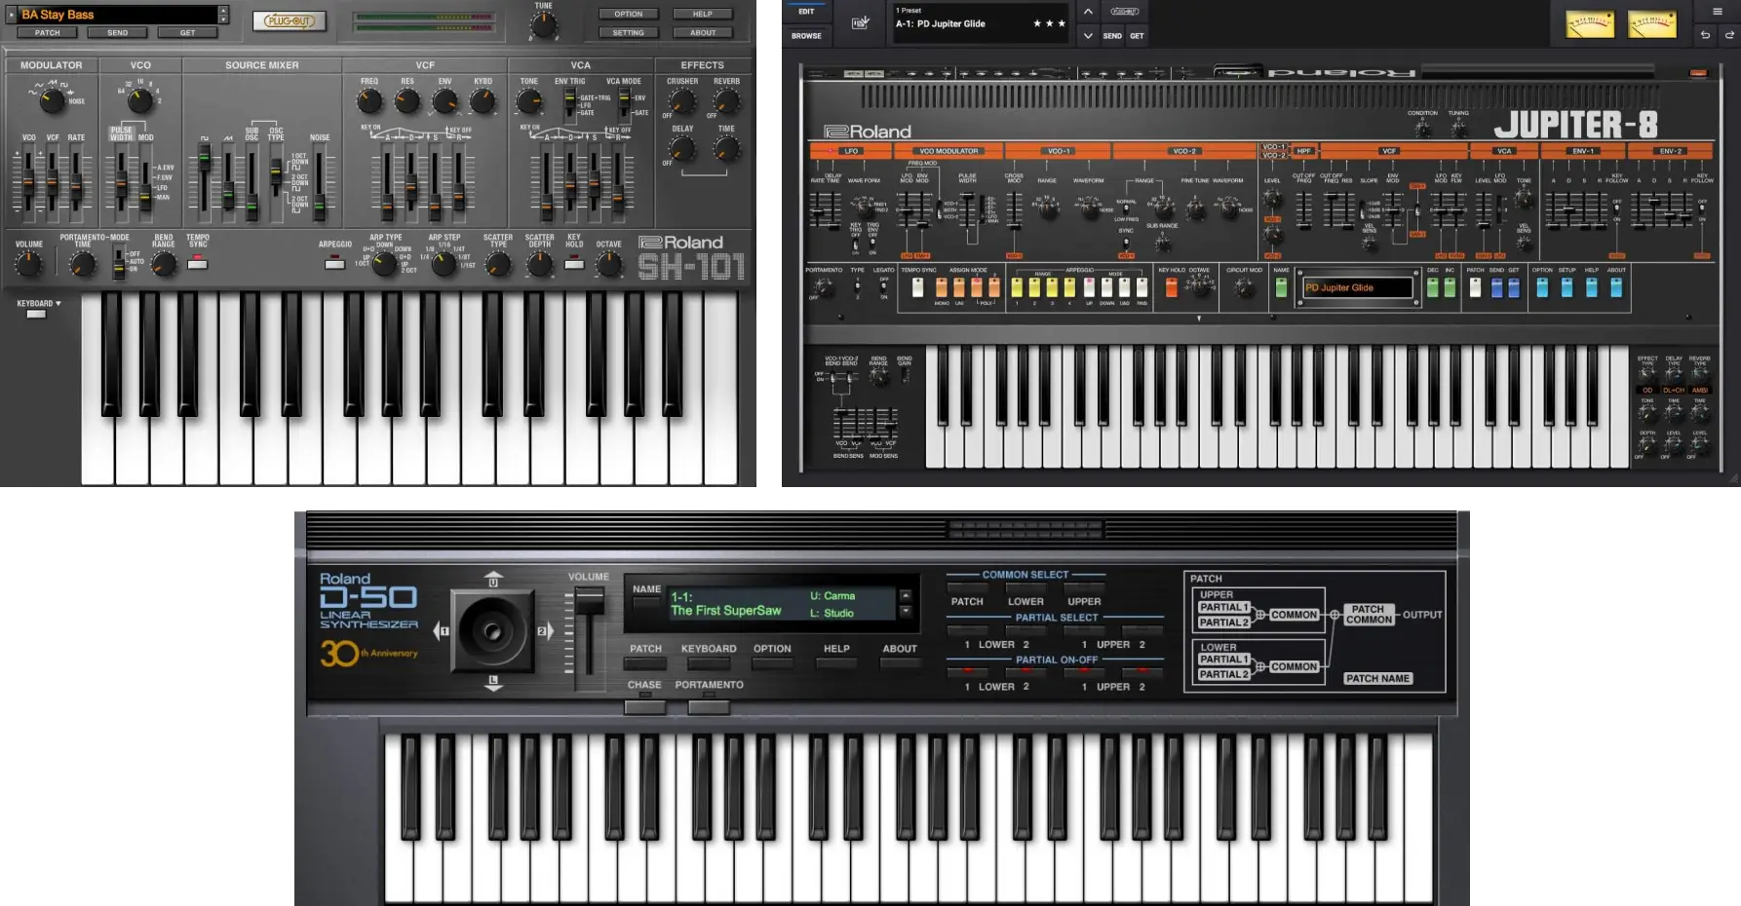Image resolution: width=1741 pixels, height=906 pixels.
Task: Click the SH-101 ARP TYPE knob
Action: (385, 263)
